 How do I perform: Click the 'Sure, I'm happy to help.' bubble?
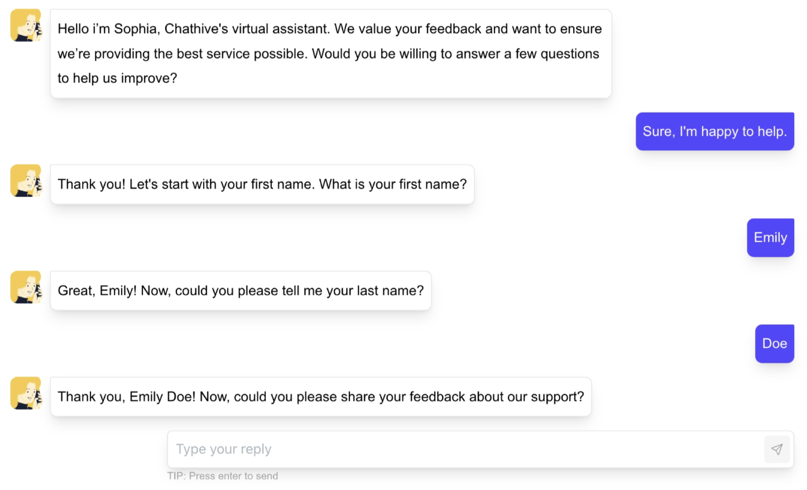pyautogui.click(x=715, y=132)
